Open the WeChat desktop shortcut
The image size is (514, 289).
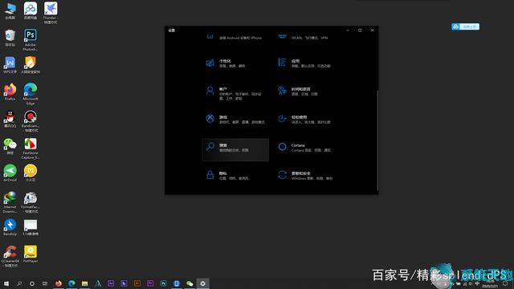tap(10, 146)
